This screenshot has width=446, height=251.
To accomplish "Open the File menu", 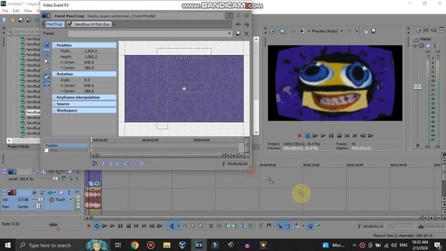I will pos(5,11).
